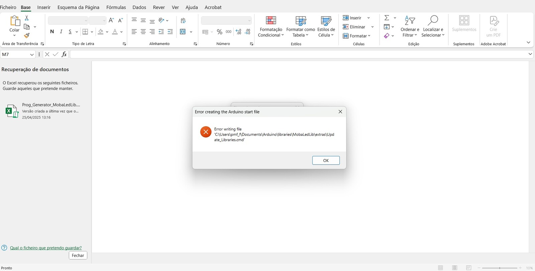The height and width of the screenshot is (271, 535).
Task: Click the Format Painter brush icon
Action: [27, 35]
